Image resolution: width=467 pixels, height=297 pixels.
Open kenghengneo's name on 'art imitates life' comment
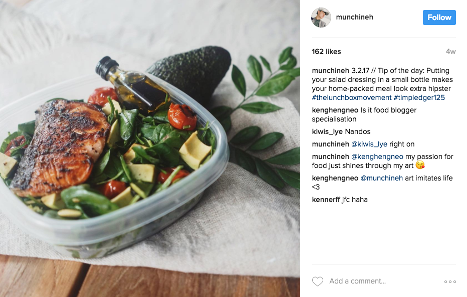pos(335,178)
